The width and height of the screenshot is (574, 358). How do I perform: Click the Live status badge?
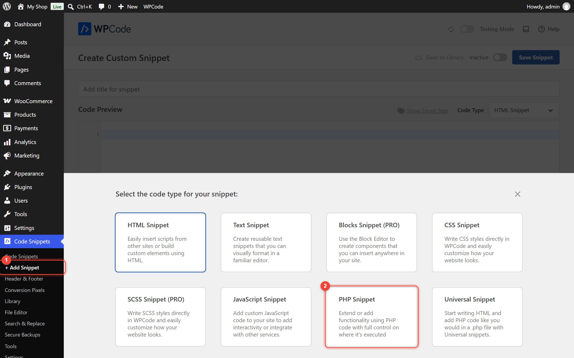(57, 7)
